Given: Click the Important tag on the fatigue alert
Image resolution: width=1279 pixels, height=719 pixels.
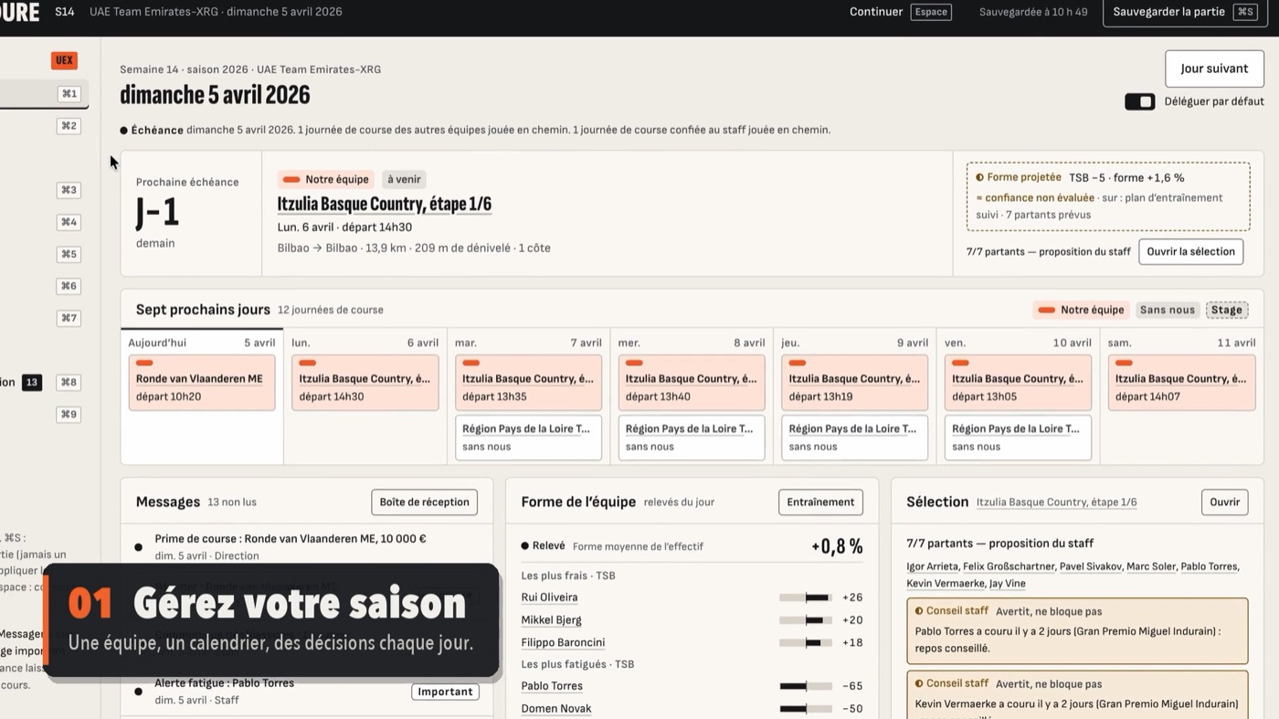Looking at the screenshot, I should (445, 692).
